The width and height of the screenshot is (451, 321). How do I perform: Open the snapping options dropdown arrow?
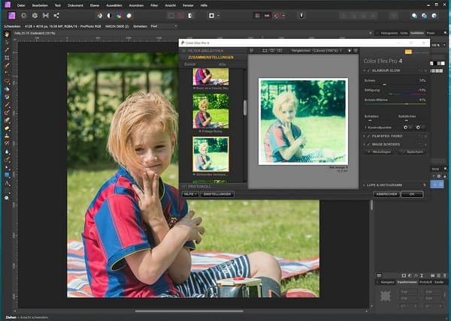coord(283,16)
